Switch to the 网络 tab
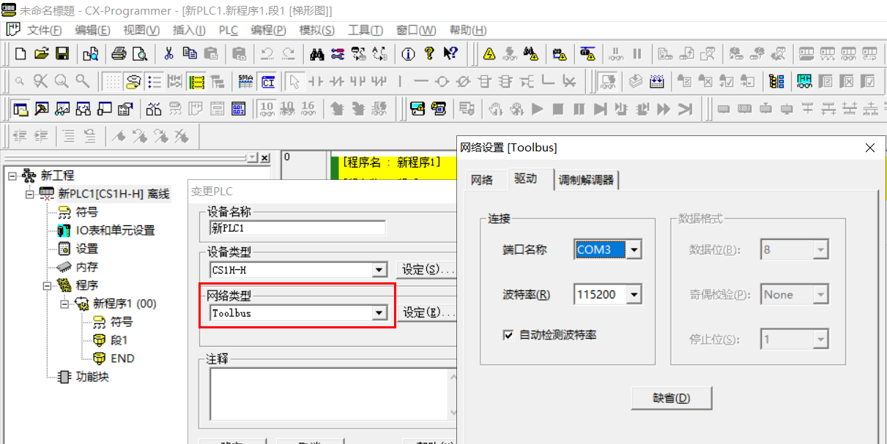The image size is (887, 444). 481,180
